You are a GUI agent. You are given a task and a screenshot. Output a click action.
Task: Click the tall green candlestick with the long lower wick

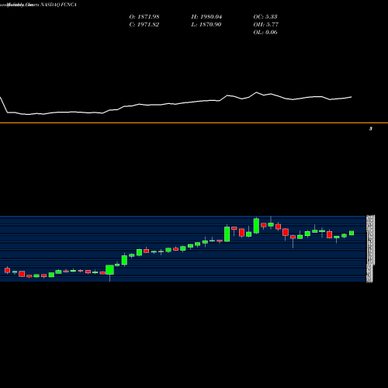point(109,270)
